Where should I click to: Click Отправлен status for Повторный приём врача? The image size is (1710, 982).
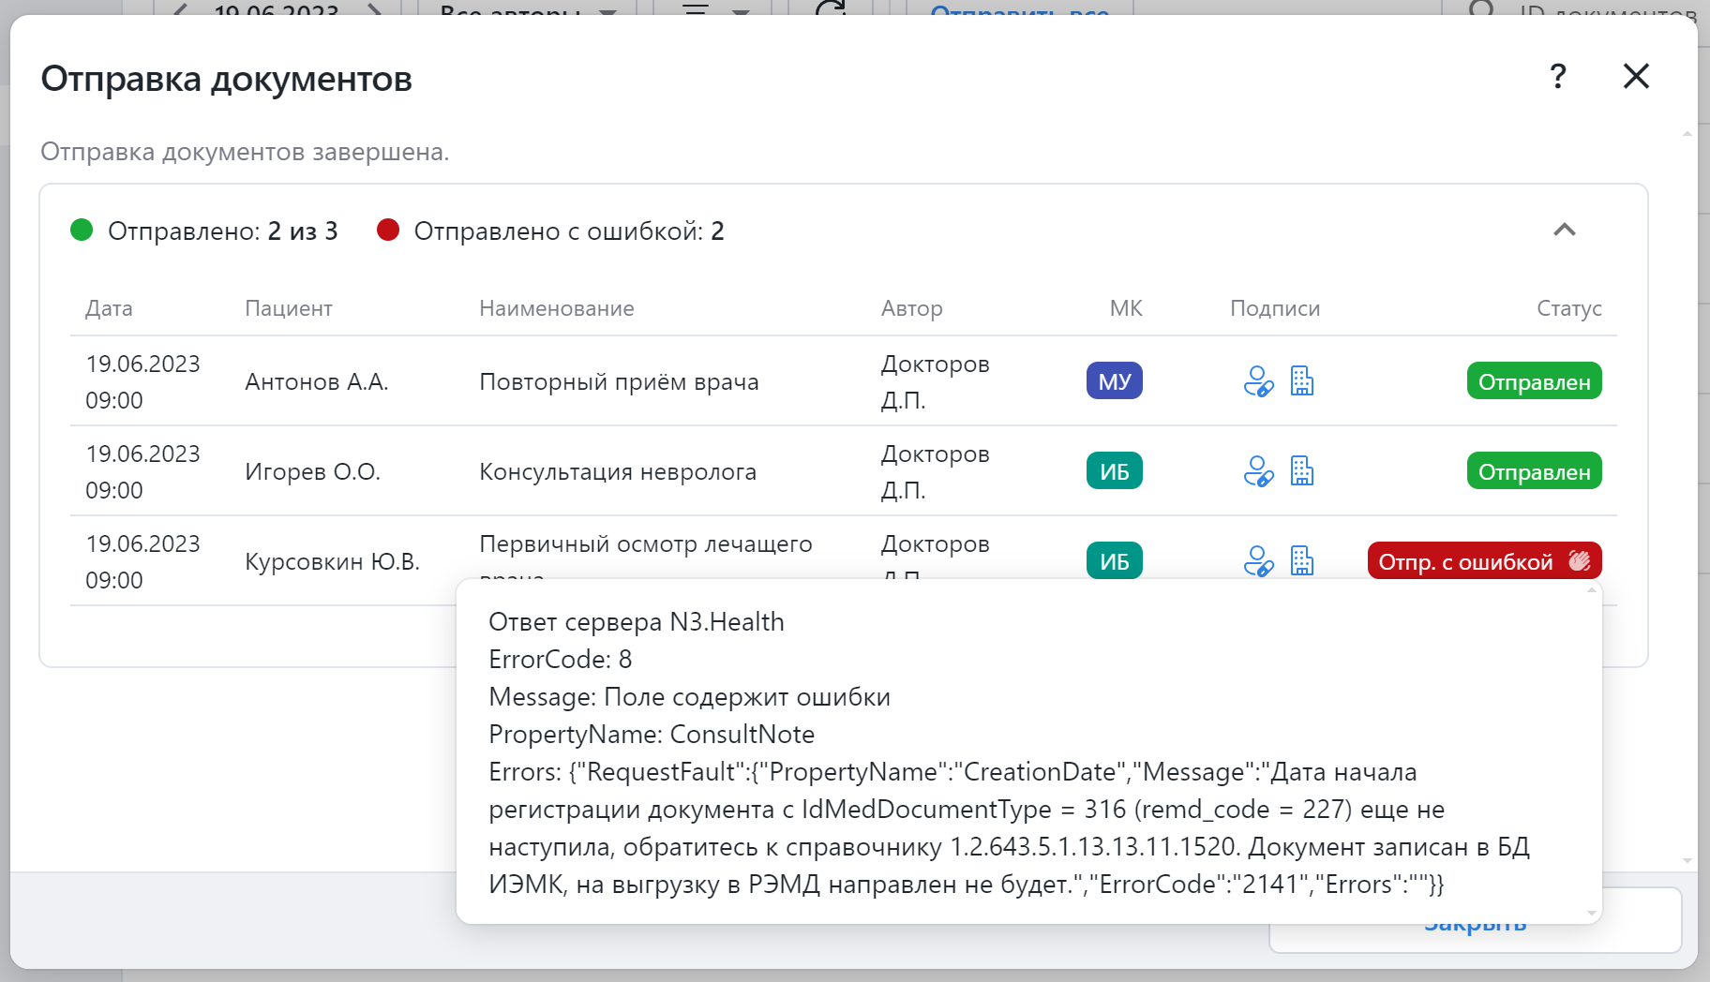[1534, 381]
